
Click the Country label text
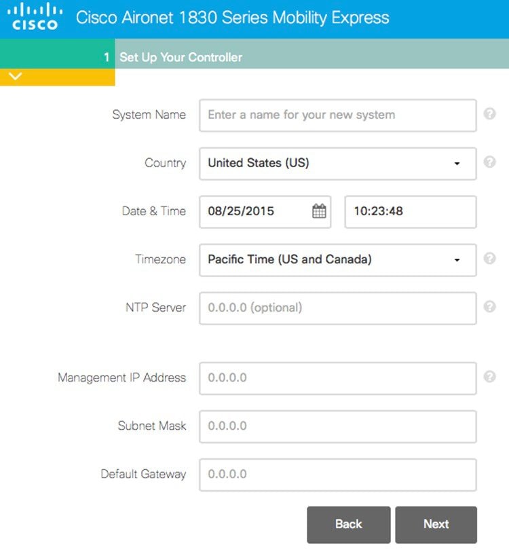pyautogui.click(x=166, y=163)
